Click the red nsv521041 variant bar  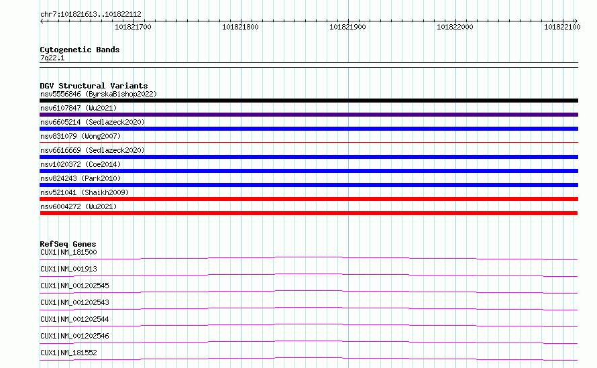pyautogui.click(x=309, y=199)
